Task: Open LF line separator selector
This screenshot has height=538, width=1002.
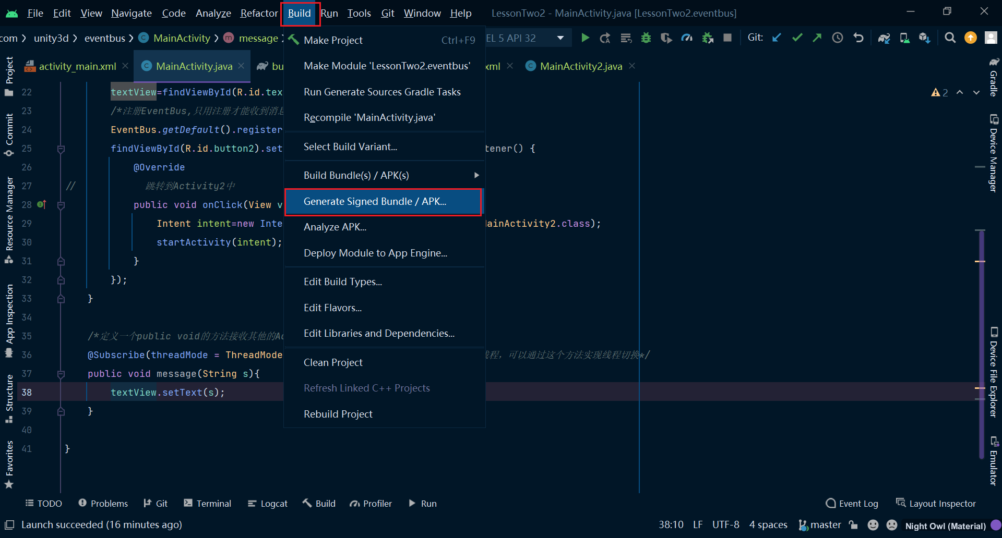Action: click(x=698, y=525)
